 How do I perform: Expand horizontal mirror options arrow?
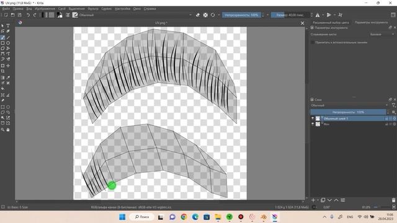point(323,15)
